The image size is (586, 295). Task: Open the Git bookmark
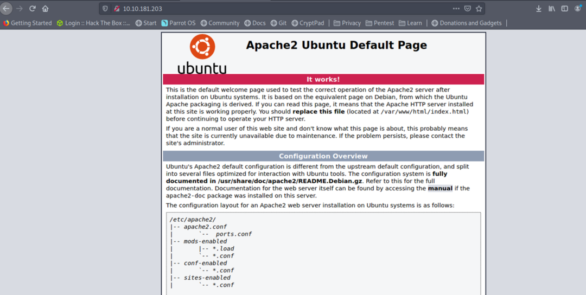[x=278, y=23]
